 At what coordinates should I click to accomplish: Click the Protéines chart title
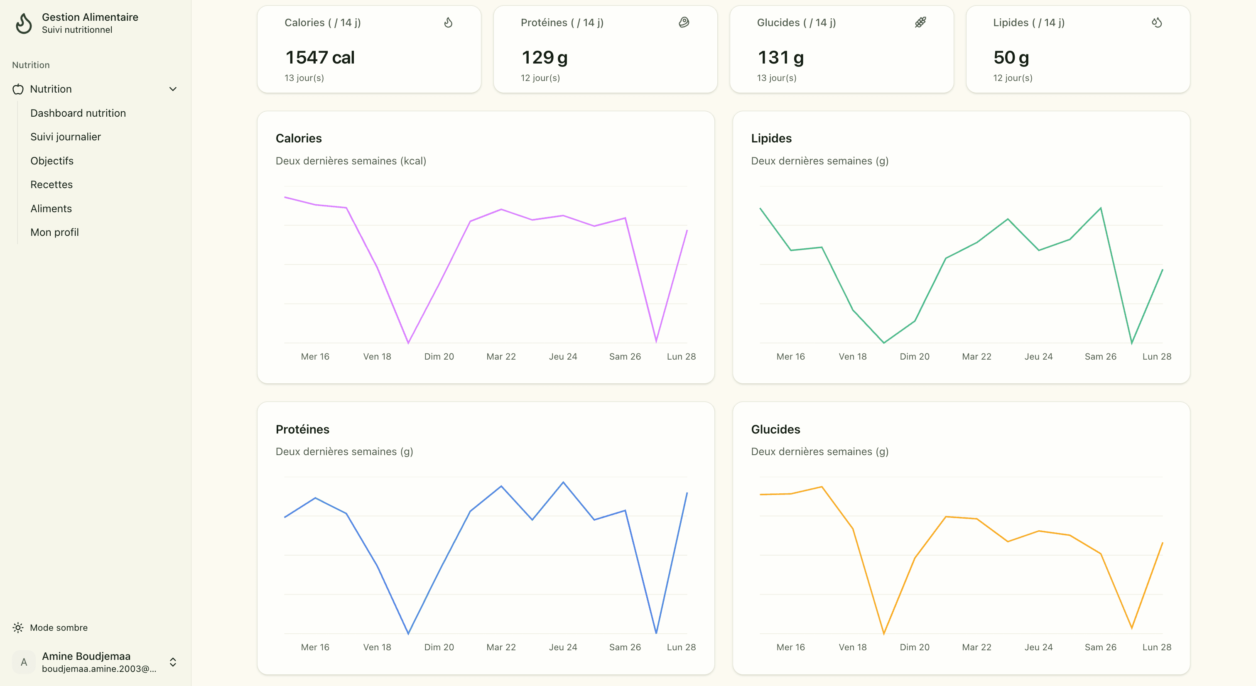(x=302, y=429)
